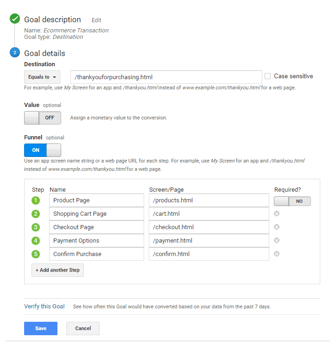Click the /payment.html screen/page field
336x344 pixels.
[x=209, y=241]
